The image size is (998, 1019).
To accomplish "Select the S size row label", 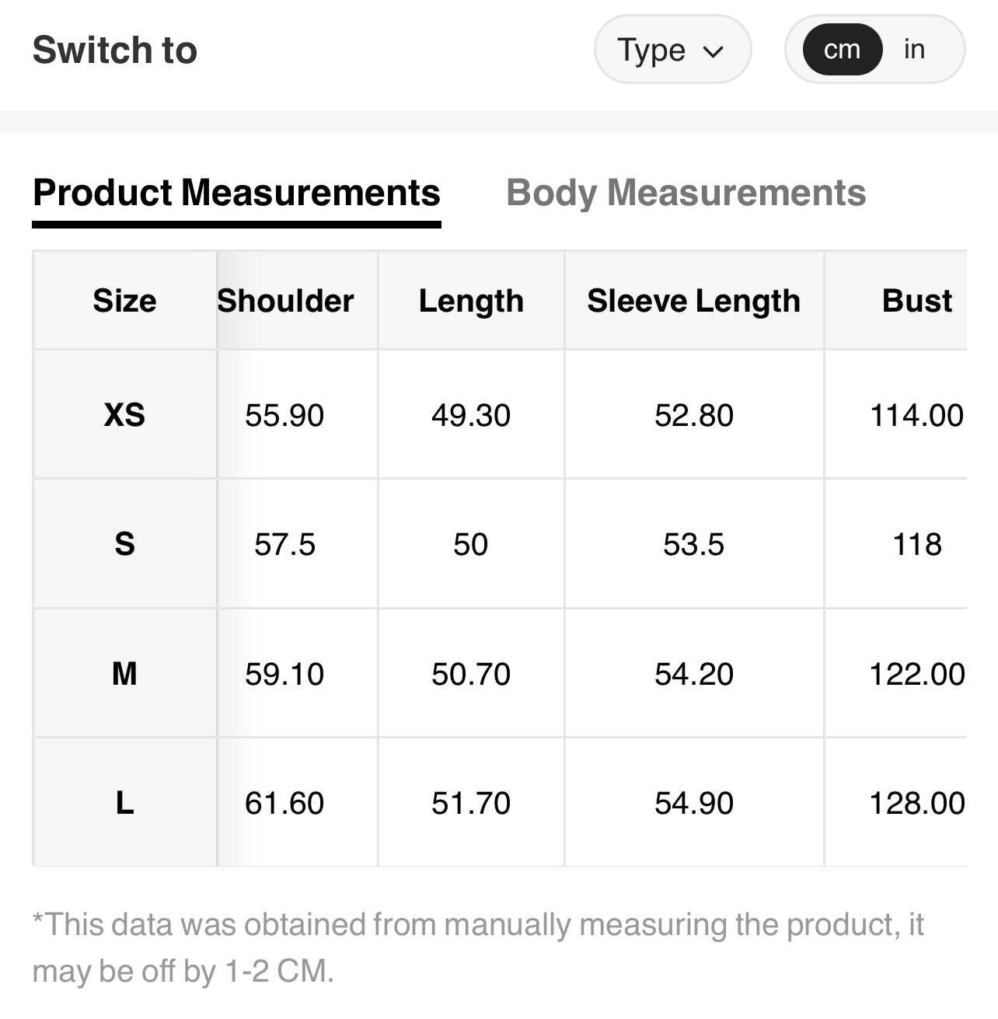I will point(124,544).
